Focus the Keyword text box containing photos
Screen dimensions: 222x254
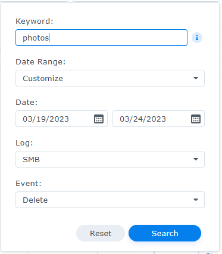click(101, 38)
